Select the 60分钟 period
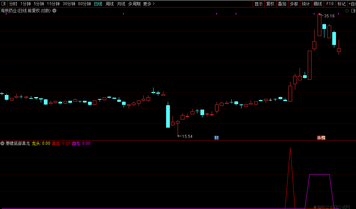This screenshot has height=209, width=356. [x=85, y=4]
